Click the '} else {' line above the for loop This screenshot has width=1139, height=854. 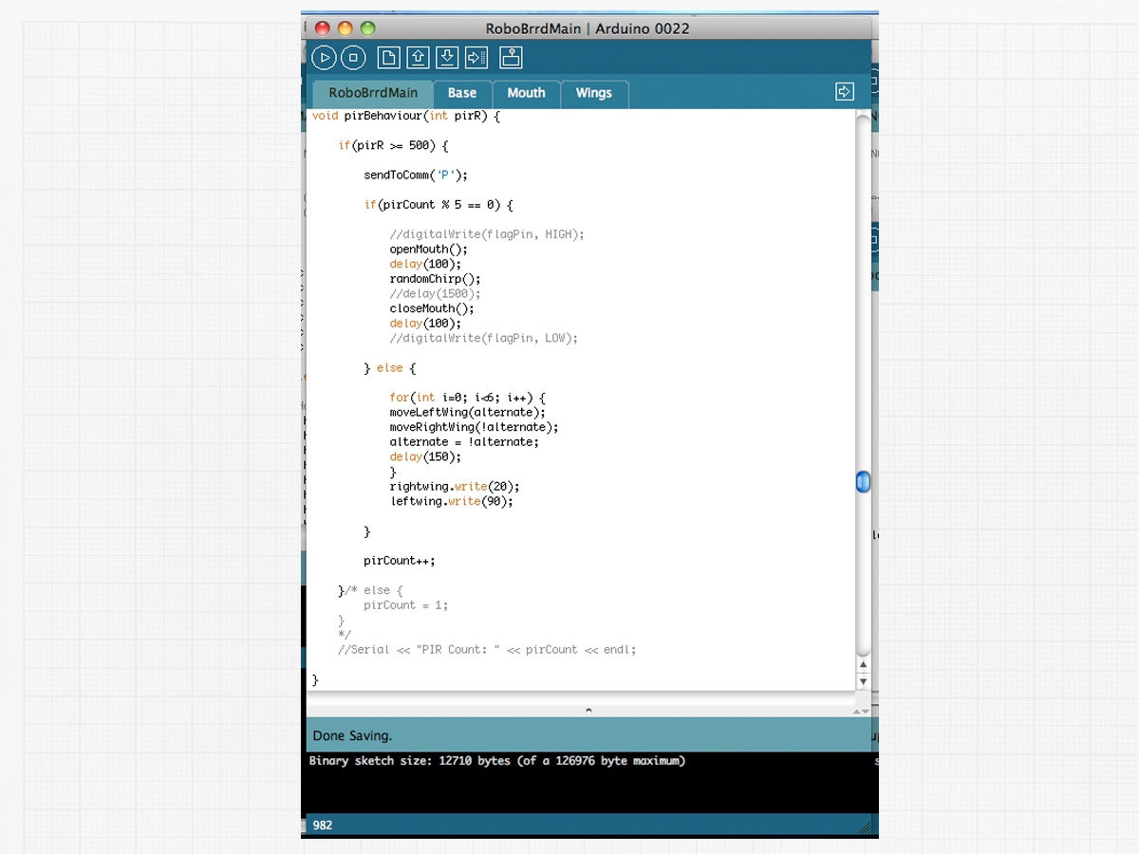pos(390,367)
